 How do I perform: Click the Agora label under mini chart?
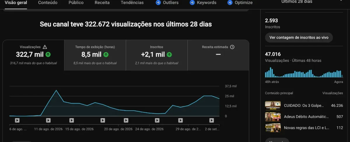tap(339, 82)
